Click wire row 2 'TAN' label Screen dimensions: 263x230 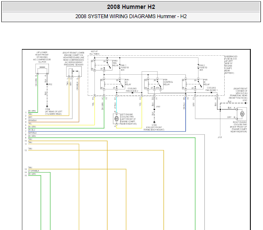30,114
